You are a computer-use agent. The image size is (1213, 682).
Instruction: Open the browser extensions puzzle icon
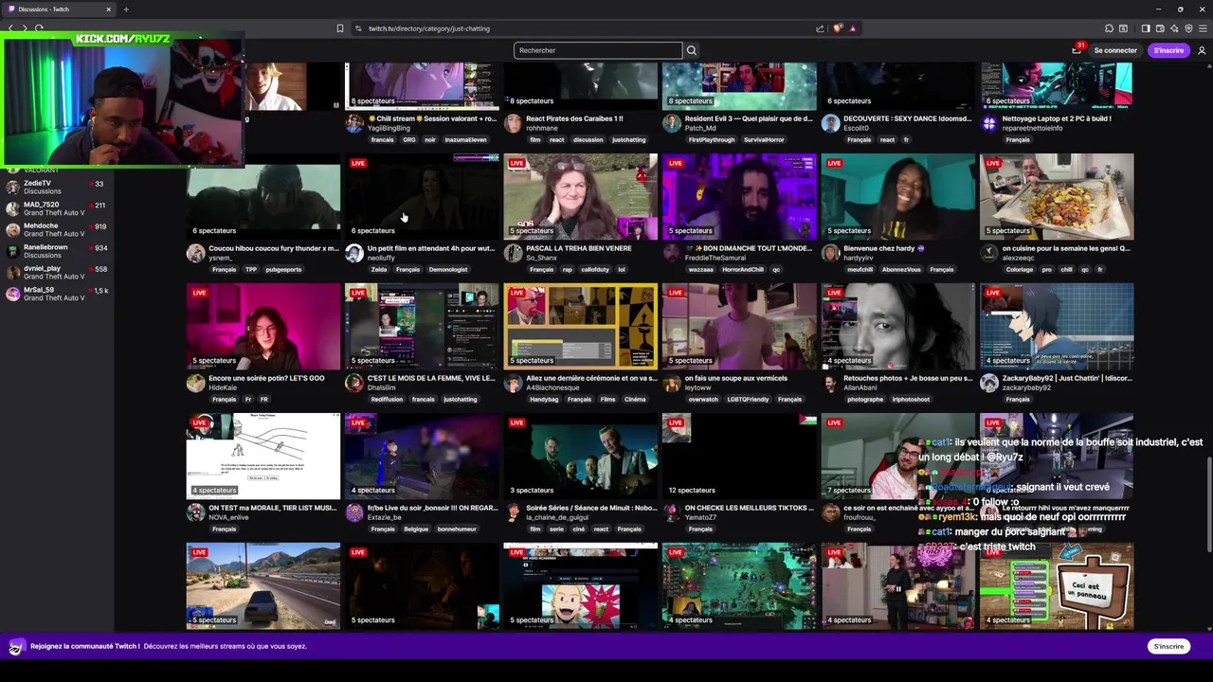click(x=1109, y=28)
